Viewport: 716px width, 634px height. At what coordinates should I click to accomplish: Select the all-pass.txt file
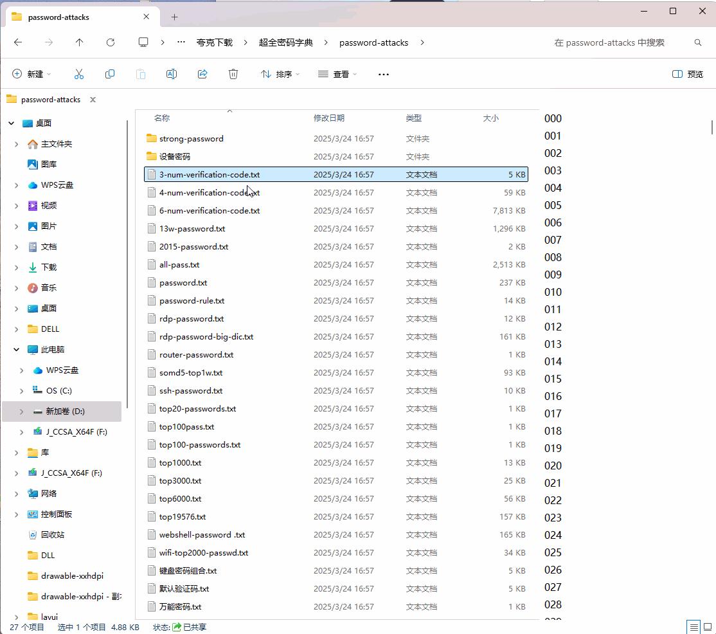(336, 265)
